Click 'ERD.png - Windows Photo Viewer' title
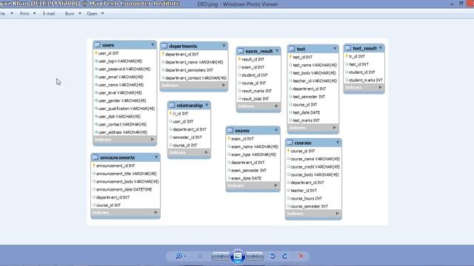Image resolution: width=474 pixels, height=266 pixels. [x=237, y=4]
